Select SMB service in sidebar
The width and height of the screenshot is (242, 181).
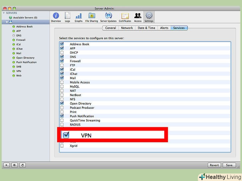19,67
